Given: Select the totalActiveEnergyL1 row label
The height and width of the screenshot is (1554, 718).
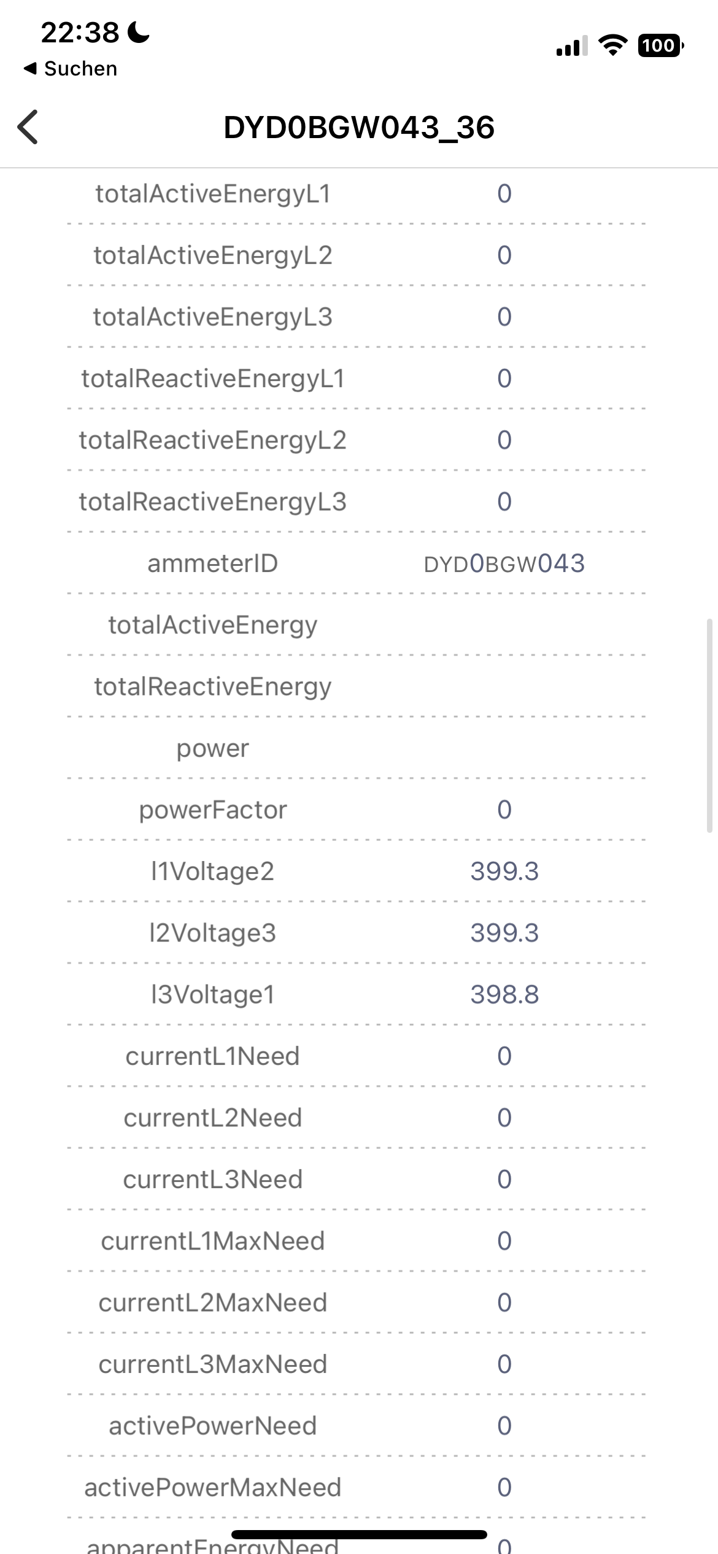Looking at the screenshot, I should tap(213, 194).
